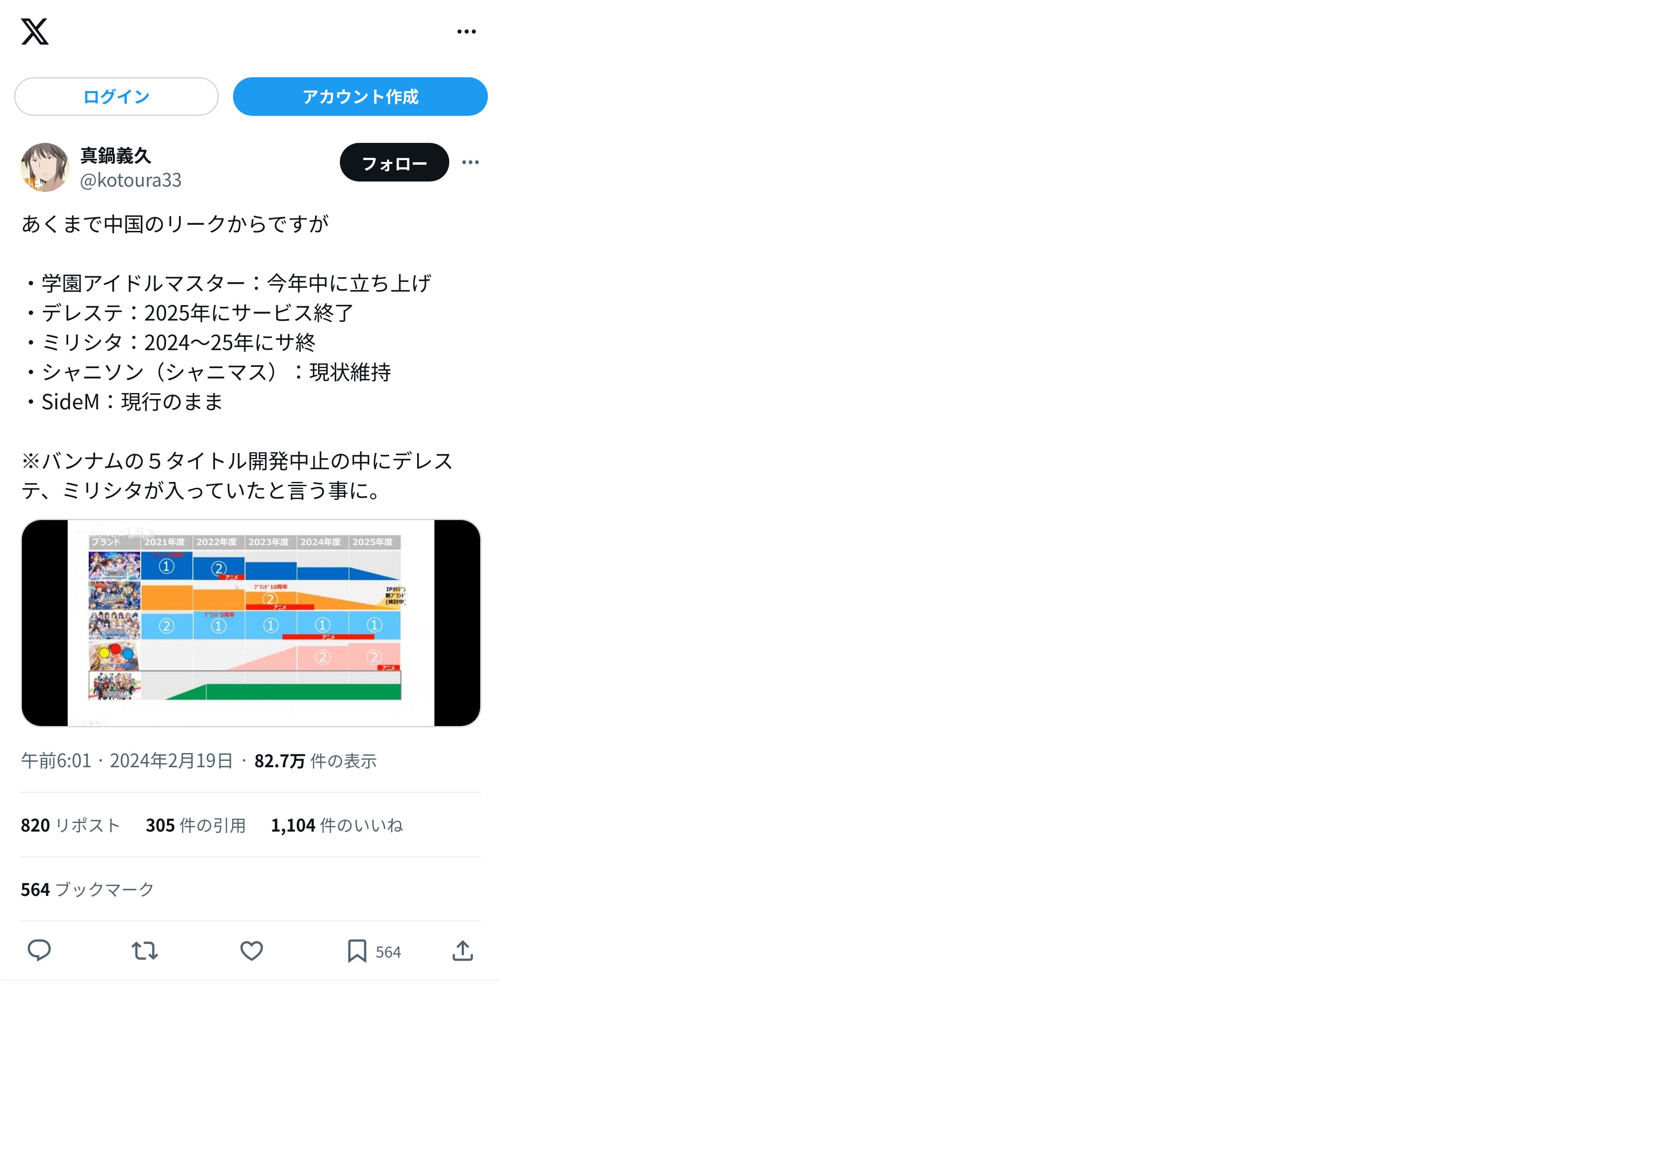Click the bookmark count 564 number
The image size is (1653, 1156).
pyautogui.click(x=388, y=952)
